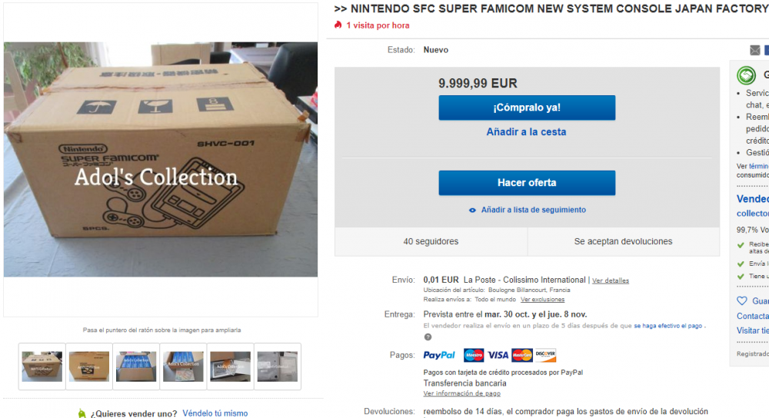
Task: Click Añadir a la cesta link
Action: (x=526, y=132)
